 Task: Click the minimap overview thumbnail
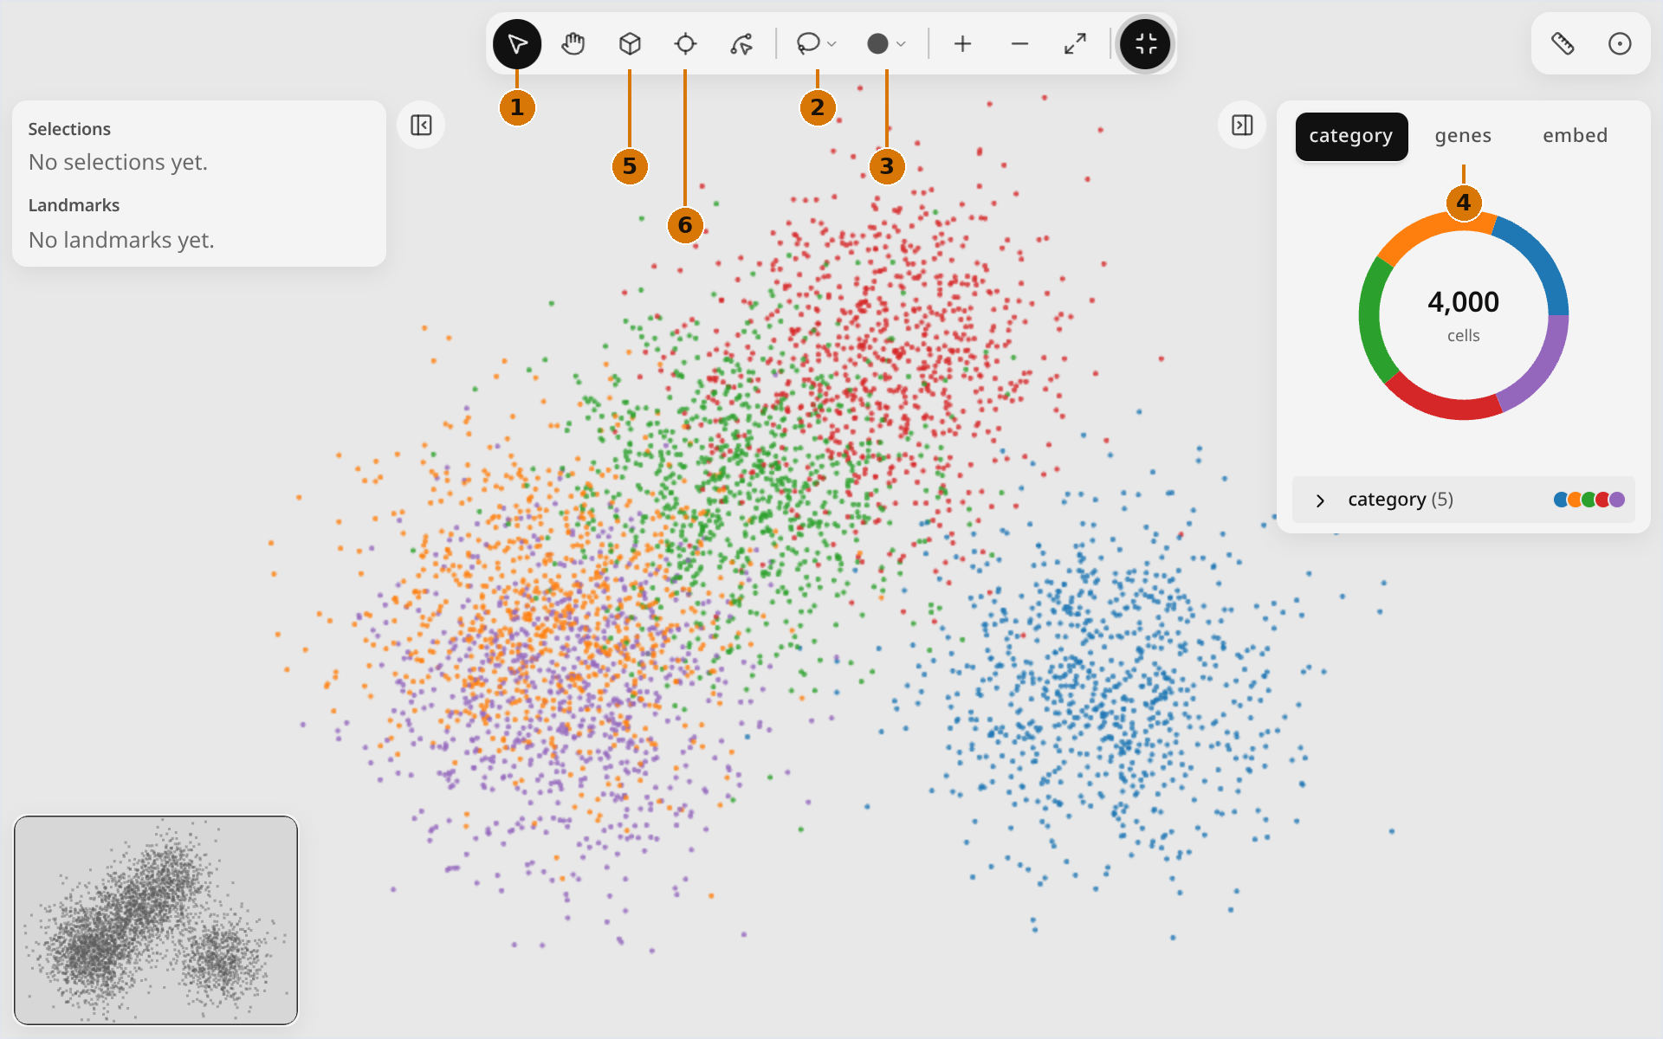tap(156, 920)
